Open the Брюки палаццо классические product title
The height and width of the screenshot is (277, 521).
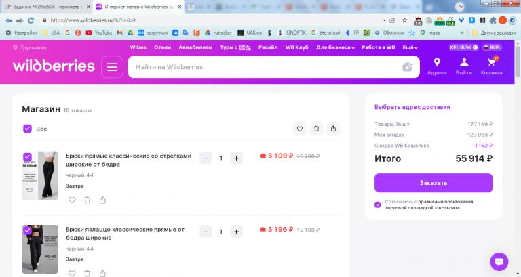[x=125, y=234]
